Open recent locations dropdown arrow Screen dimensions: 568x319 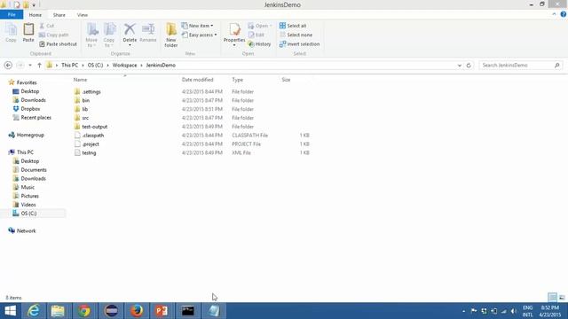[30, 66]
